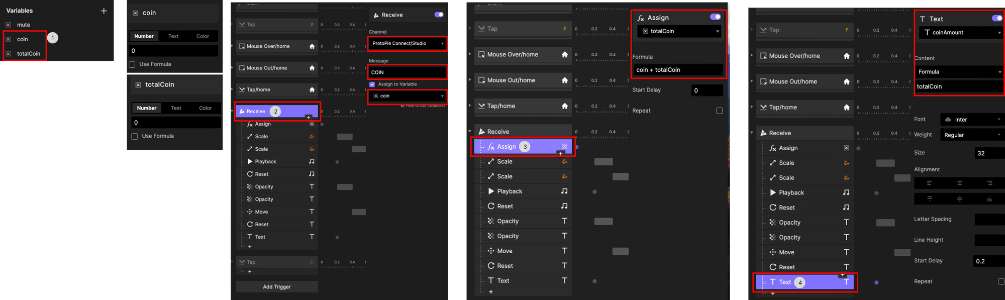Click the Text response icon in Receive-highlighted screenshot

tap(312, 237)
